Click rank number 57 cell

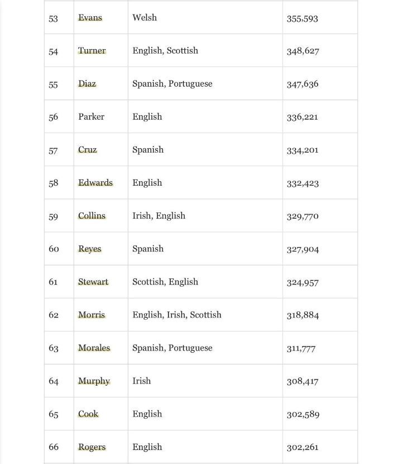tap(53, 150)
